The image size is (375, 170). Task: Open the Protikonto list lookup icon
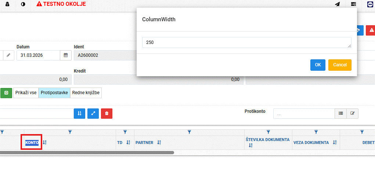[340, 114]
